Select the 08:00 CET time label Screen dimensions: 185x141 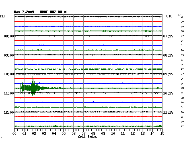coord(9,36)
